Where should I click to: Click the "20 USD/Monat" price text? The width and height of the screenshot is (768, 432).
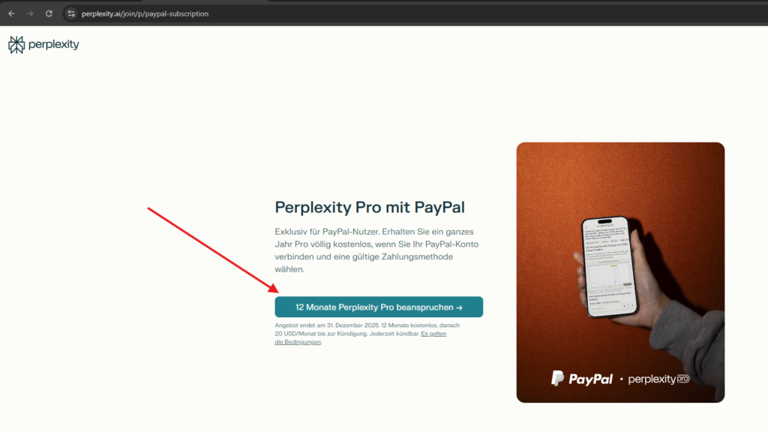[x=295, y=334]
